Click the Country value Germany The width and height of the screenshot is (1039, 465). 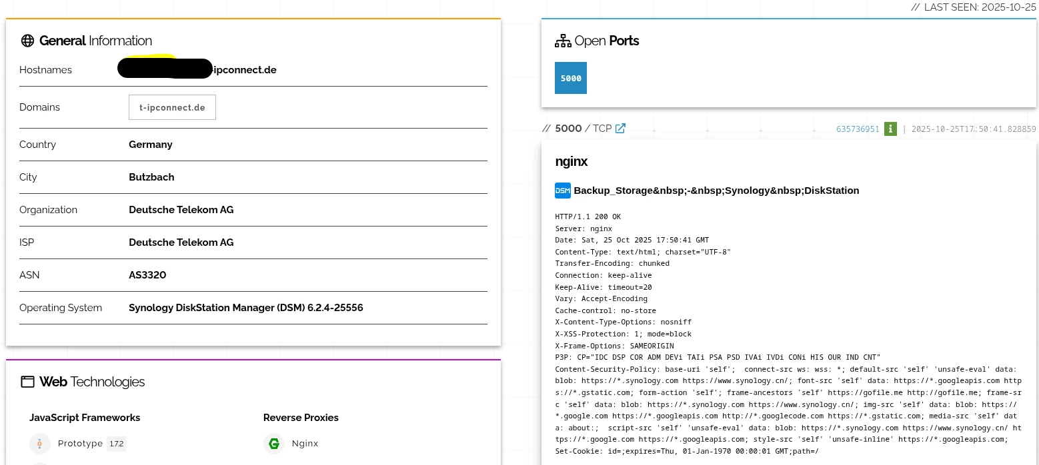151,145
